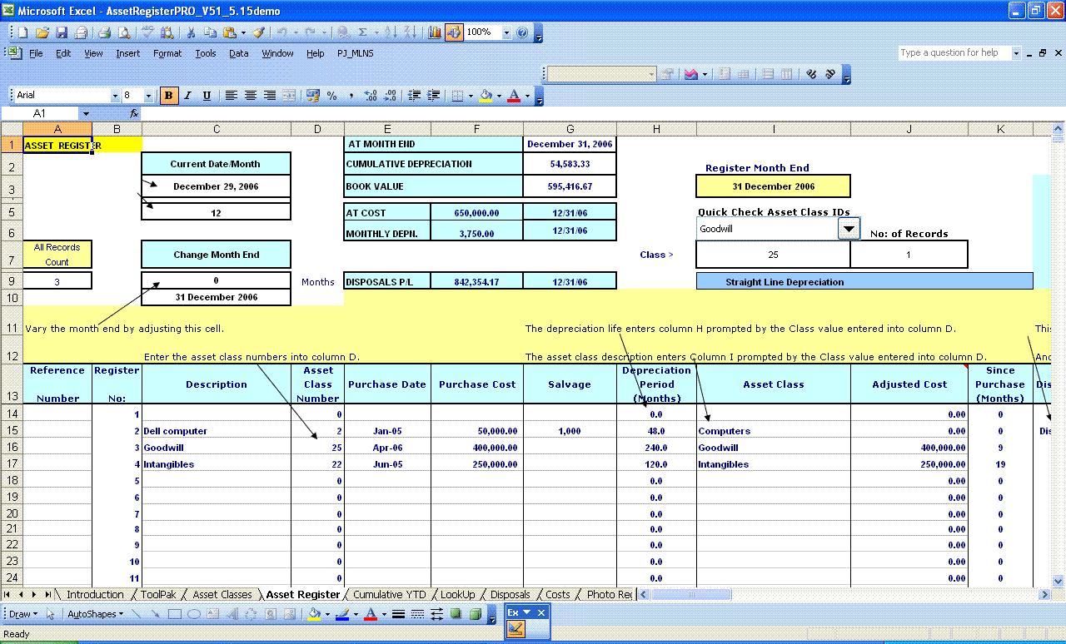
Task: Select the Oval drawing tool
Action: (x=193, y=614)
